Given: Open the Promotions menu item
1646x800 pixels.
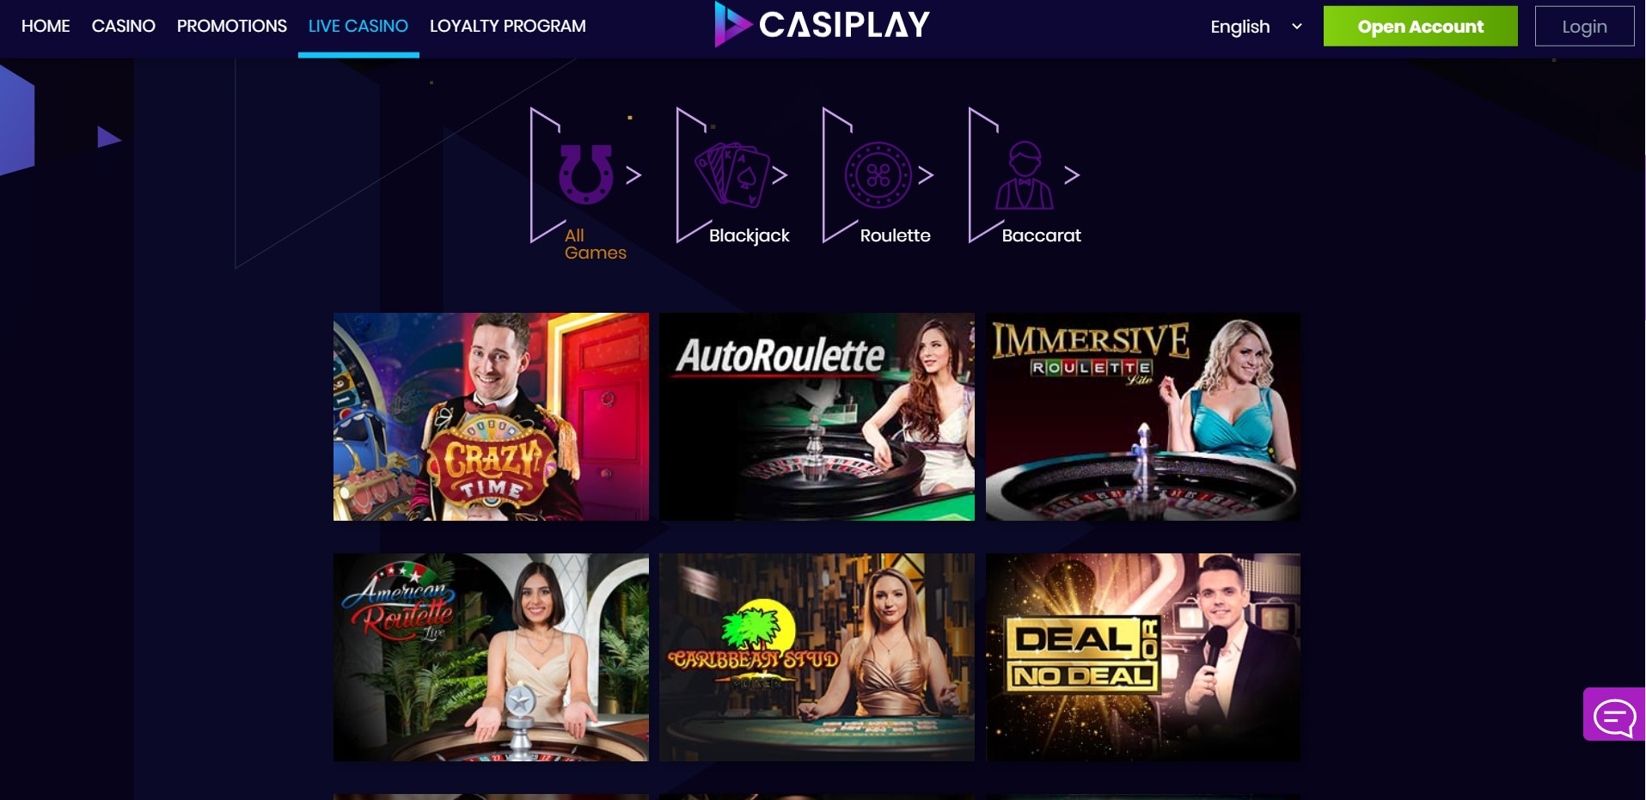Looking at the screenshot, I should click(232, 26).
